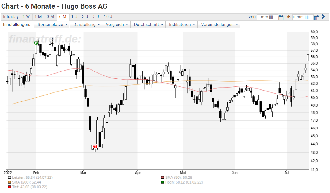Image resolution: width=330 pixels, height=193 pixels.
Task: Click the orange SMA (200) legend swatch
Action: tap(10, 182)
